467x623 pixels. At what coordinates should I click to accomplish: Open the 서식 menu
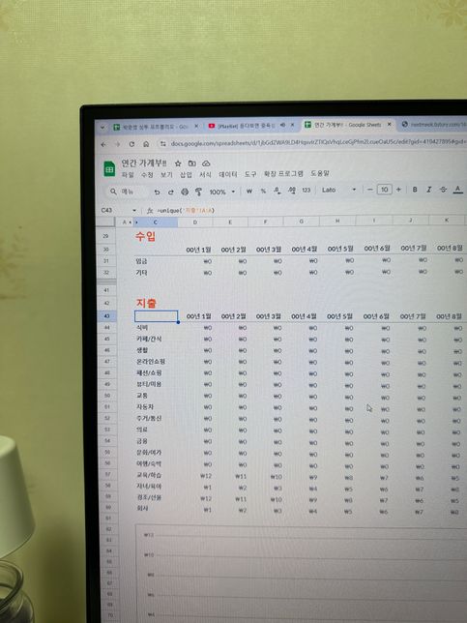pos(205,174)
